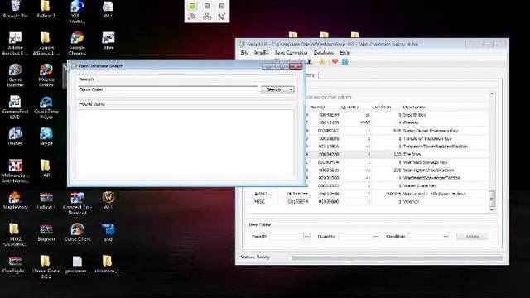Select the Xfire desktop shortcut
The height and width of the screenshot is (298, 530).
pos(108,41)
